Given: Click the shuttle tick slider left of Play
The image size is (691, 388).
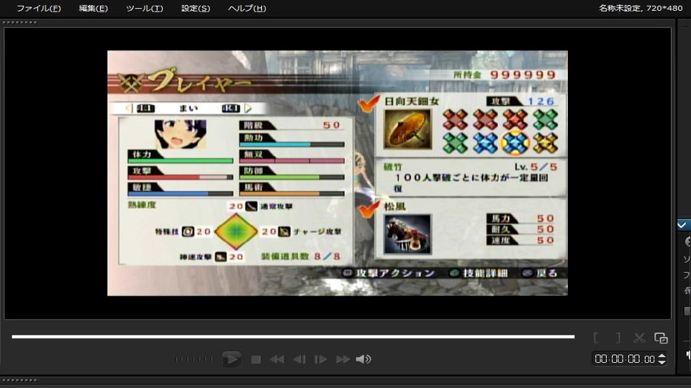Looking at the screenshot, I should (x=194, y=359).
